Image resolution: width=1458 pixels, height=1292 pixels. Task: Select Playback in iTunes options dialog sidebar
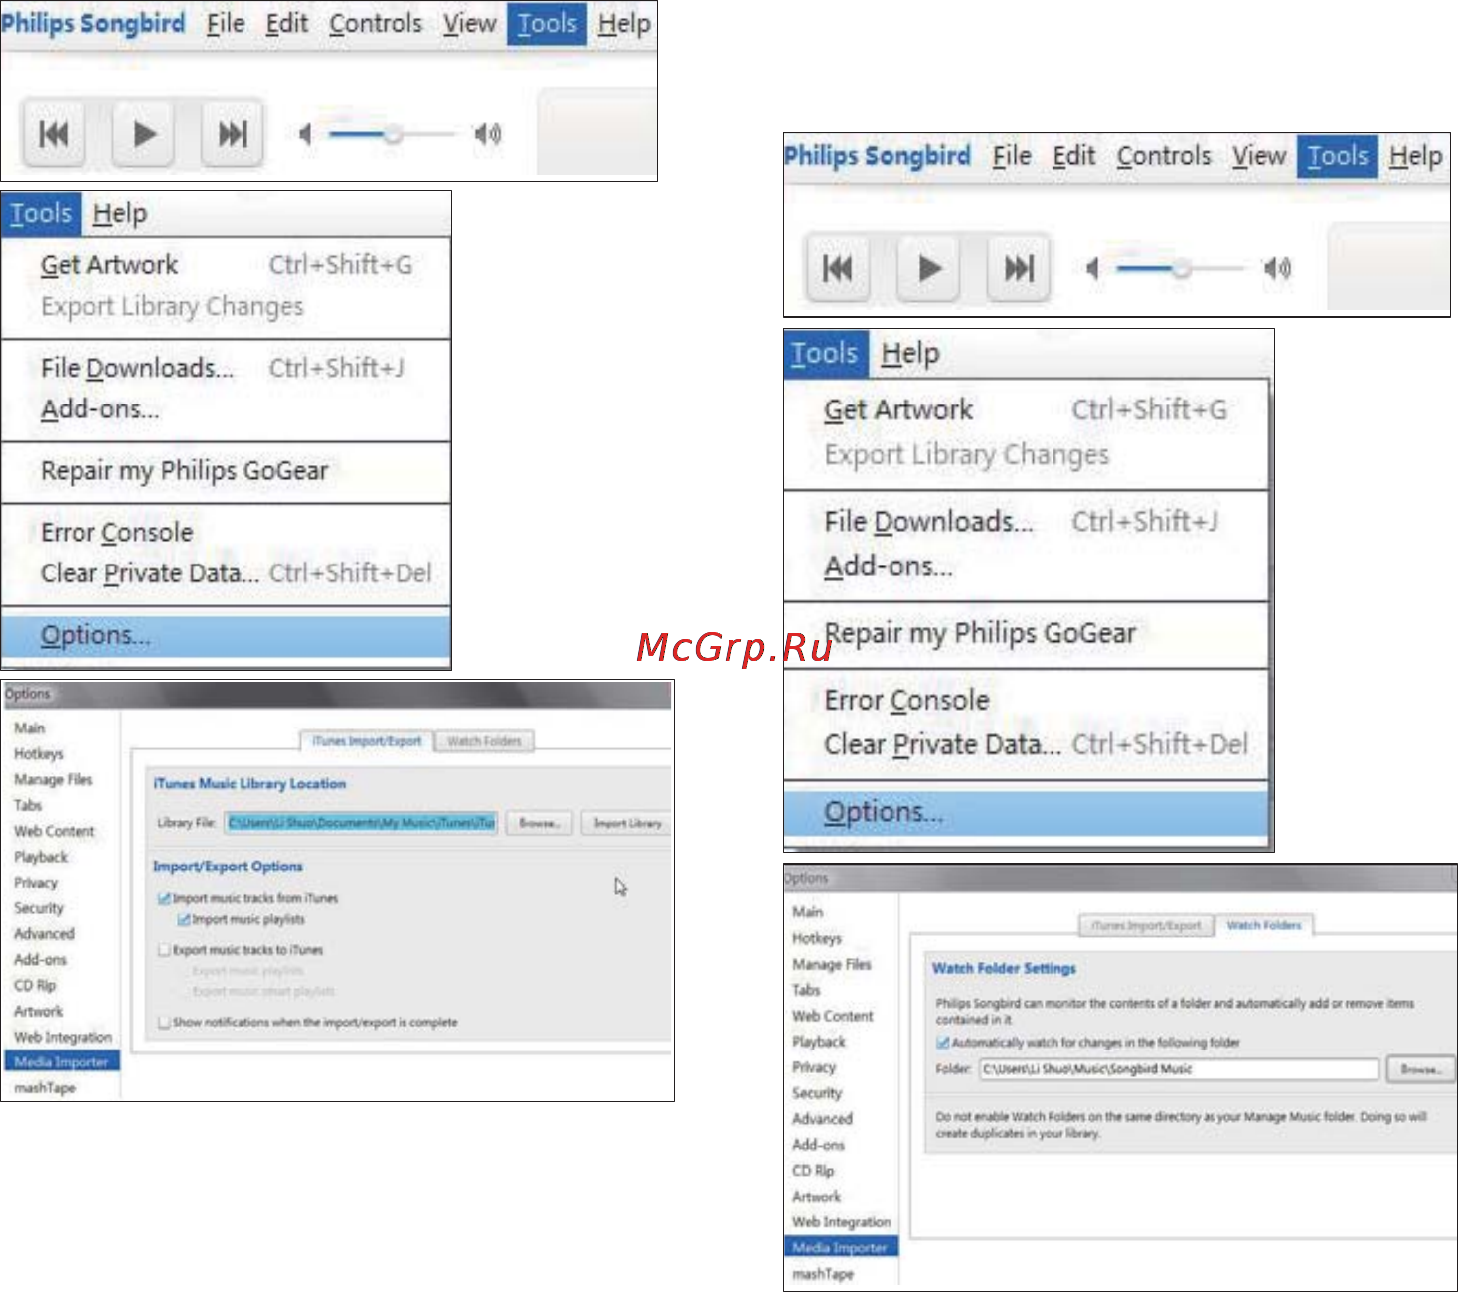(x=41, y=857)
